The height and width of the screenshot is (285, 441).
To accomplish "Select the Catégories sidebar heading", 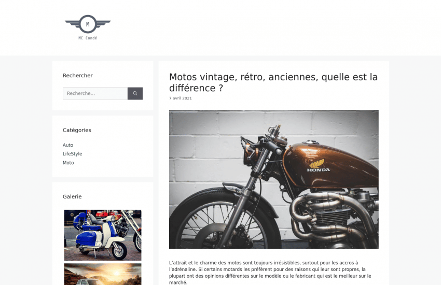I will coord(77,130).
